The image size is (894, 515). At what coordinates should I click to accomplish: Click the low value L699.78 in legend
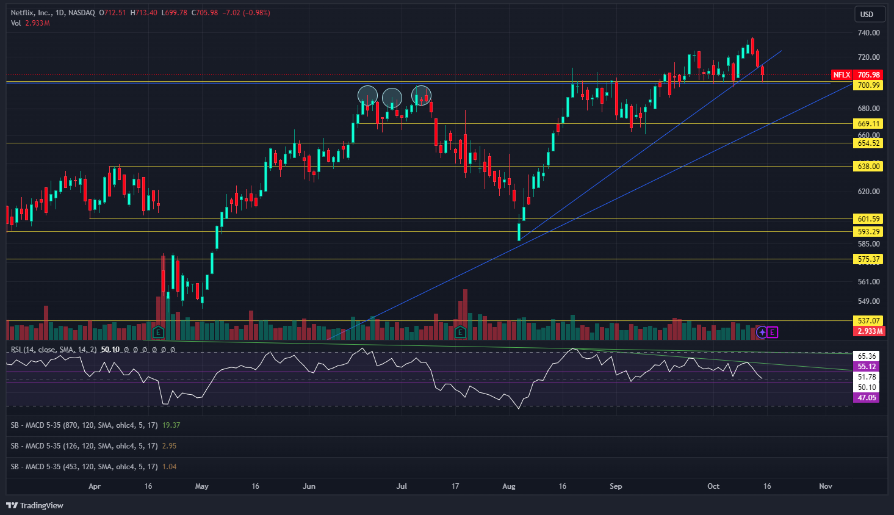(174, 13)
